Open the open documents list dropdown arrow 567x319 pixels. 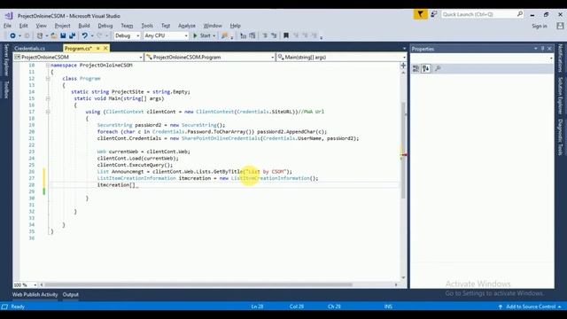click(404, 49)
